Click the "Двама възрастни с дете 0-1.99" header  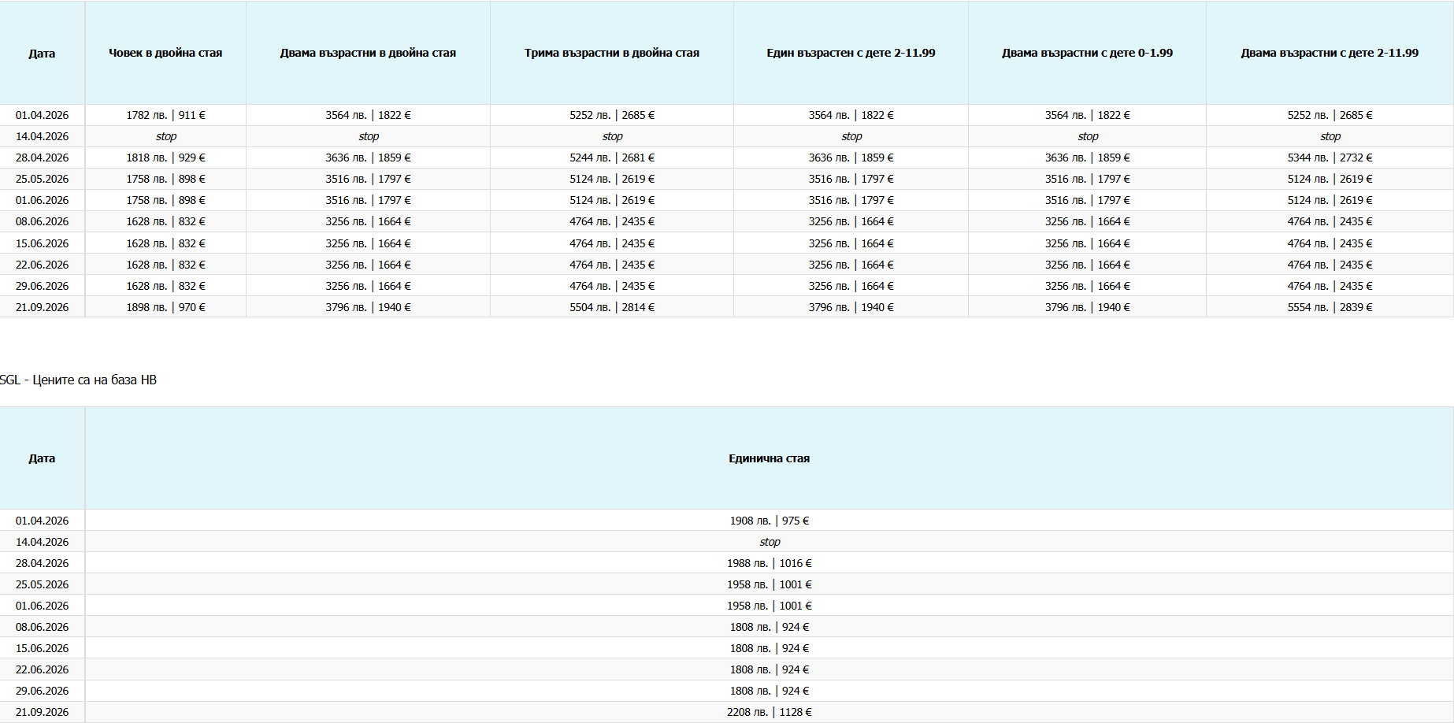pyautogui.click(x=1087, y=53)
